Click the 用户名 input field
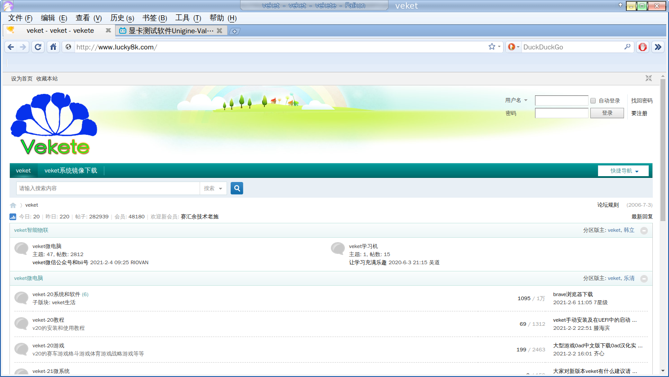 click(x=562, y=100)
